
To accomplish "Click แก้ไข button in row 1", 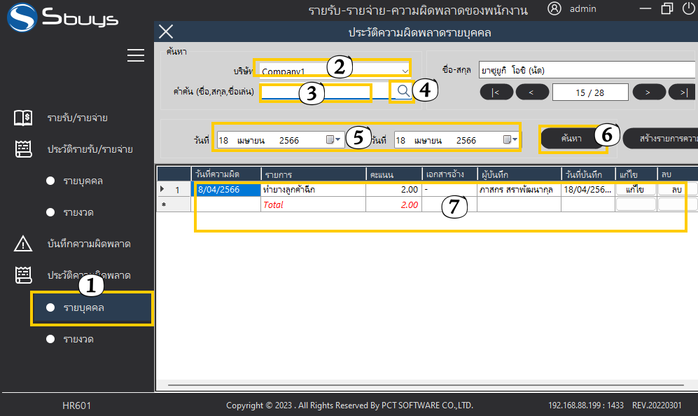I will coord(635,190).
